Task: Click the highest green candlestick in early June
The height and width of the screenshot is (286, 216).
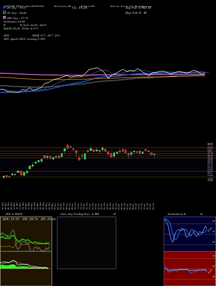Action: (x=64, y=150)
